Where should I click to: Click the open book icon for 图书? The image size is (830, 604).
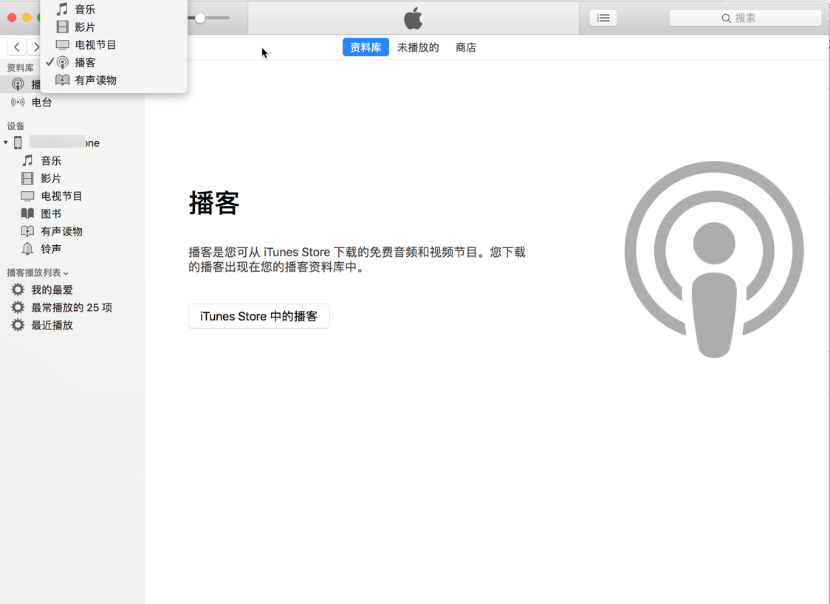click(x=27, y=213)
